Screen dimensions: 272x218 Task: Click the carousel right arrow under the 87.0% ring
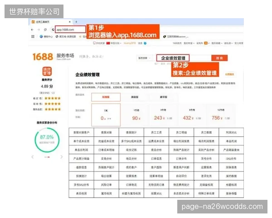pyautogui.click(x=62, y=157)
